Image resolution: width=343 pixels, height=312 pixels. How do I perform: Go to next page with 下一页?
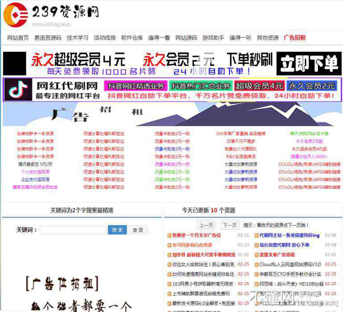(230, 225)
